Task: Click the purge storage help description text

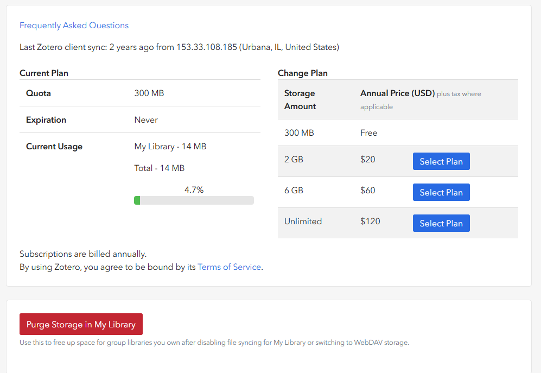Action: [214, 343]
